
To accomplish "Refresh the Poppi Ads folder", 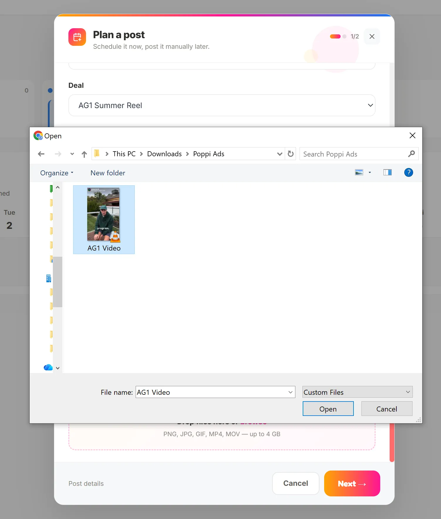I will point(290,154).
